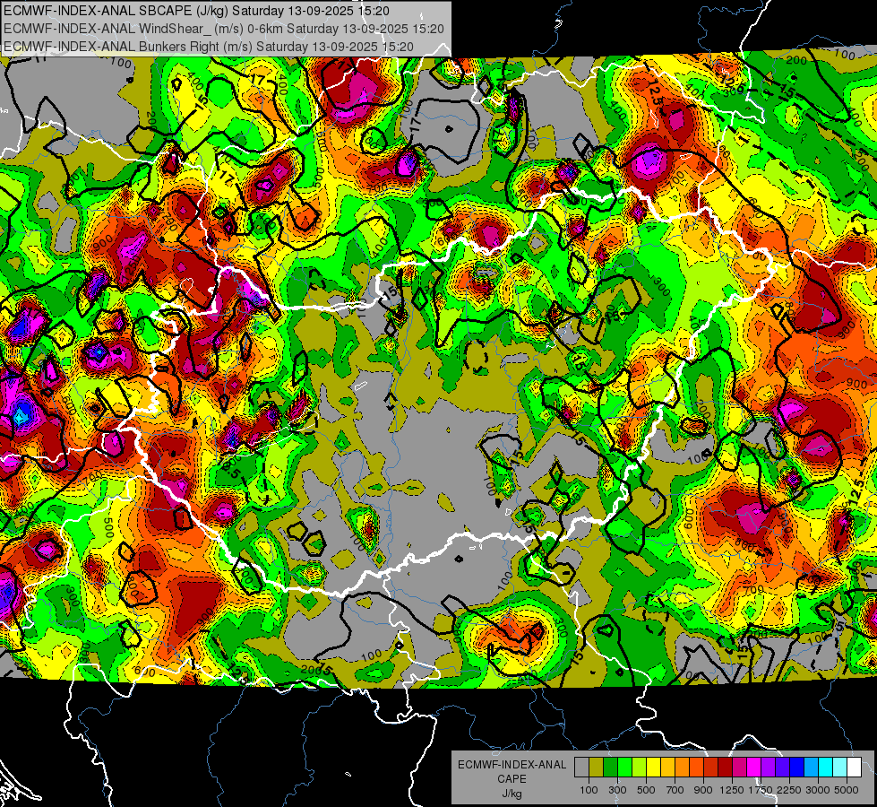Choose the pure blue legend swatch
Image resolution: width=877 pixels, height=807 pixels.
tap(797, 767)
